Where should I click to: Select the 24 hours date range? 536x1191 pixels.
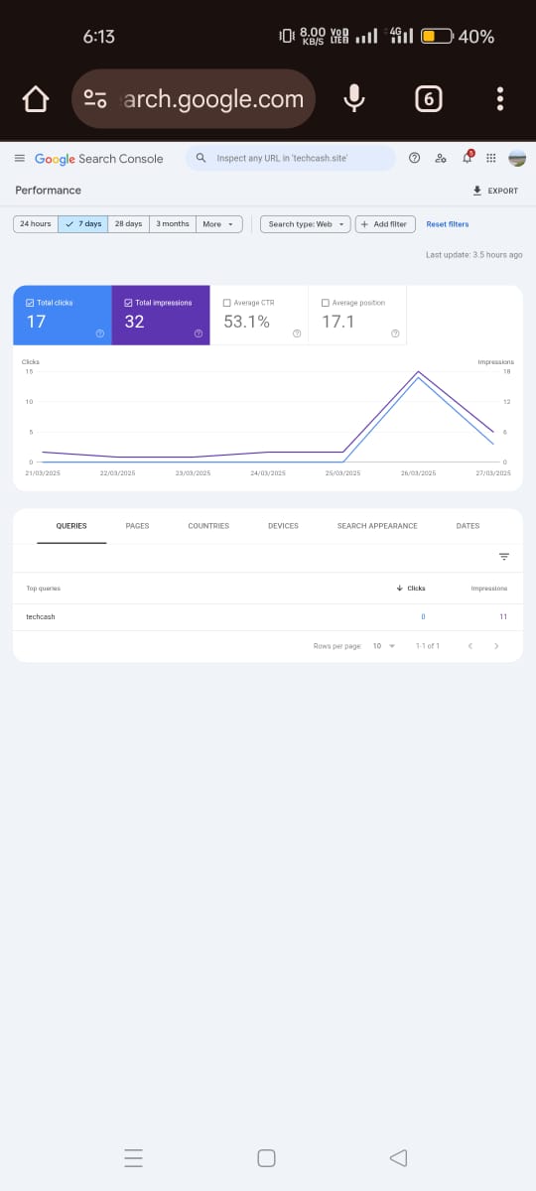click(36, 224)
